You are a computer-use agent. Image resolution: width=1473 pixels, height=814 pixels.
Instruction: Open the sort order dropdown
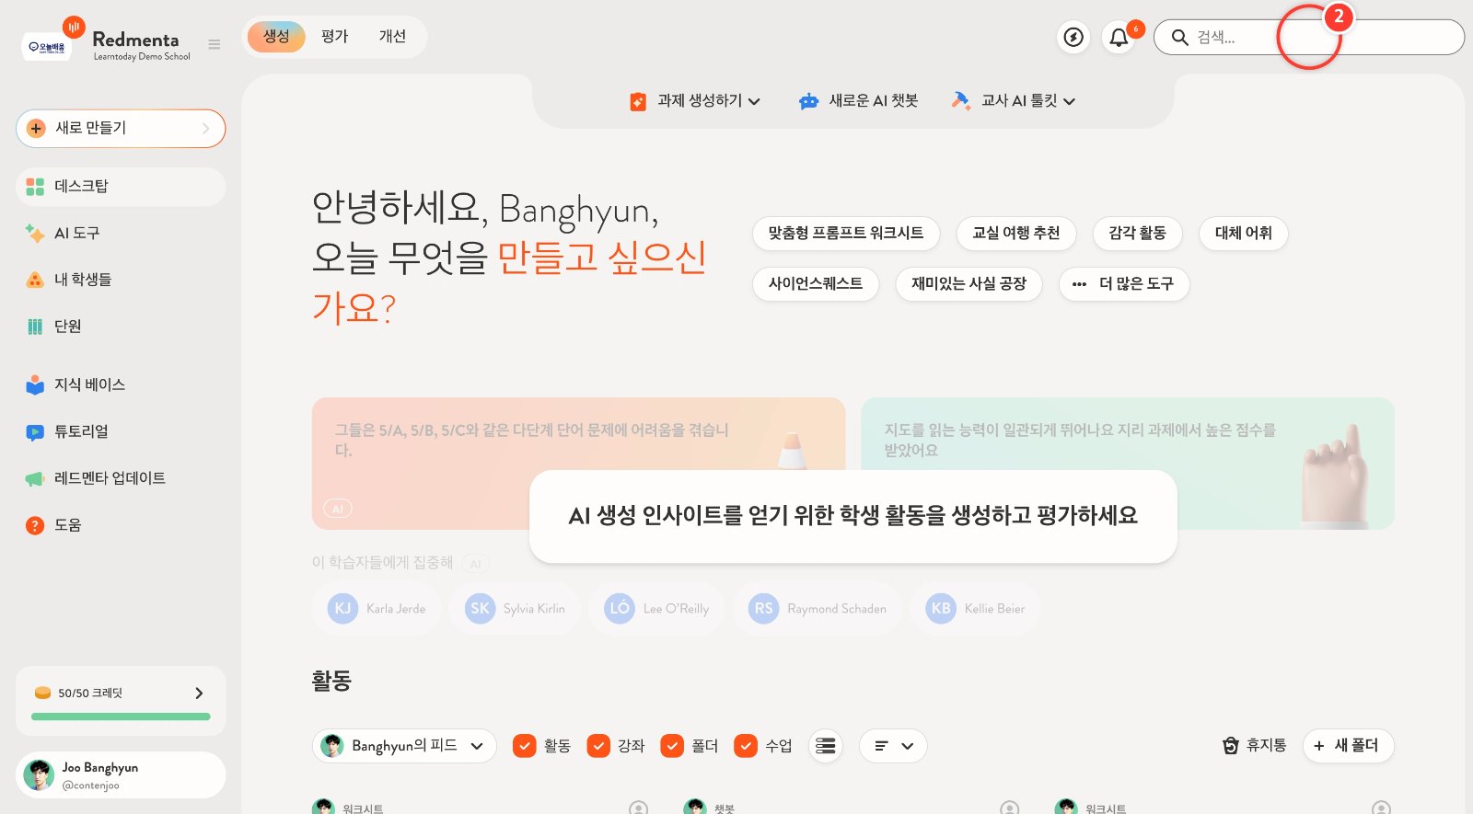[x=893, y=746]
